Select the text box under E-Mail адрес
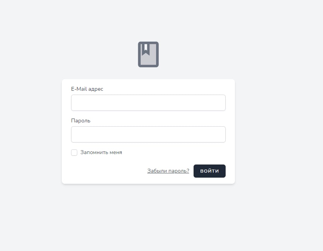 pos(148,103)
